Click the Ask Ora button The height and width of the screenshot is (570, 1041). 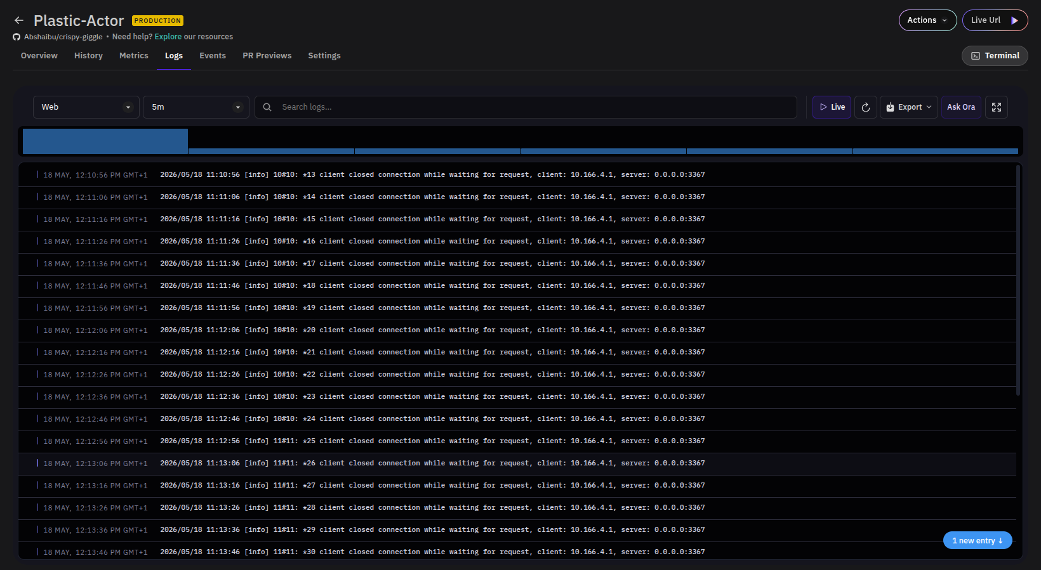[x=961, y=107]
